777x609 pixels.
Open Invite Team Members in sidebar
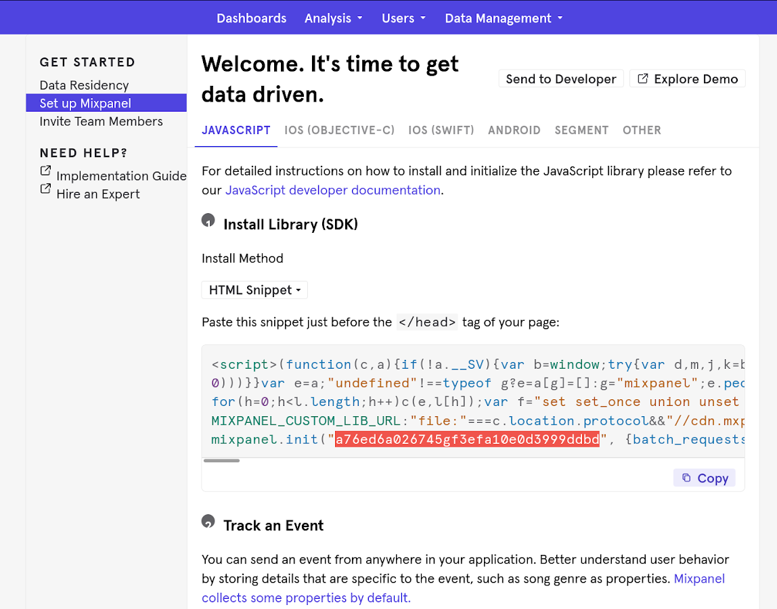point(101,122)
